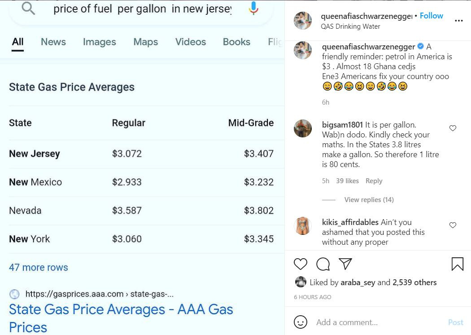Click the verified badge next to queenafiaschwarzenegger
Image resolution: width=471 pixels, height=335 pixels.
click(420, 46)
